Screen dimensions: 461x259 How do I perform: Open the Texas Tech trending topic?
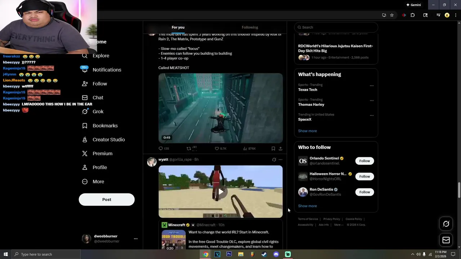308,90
